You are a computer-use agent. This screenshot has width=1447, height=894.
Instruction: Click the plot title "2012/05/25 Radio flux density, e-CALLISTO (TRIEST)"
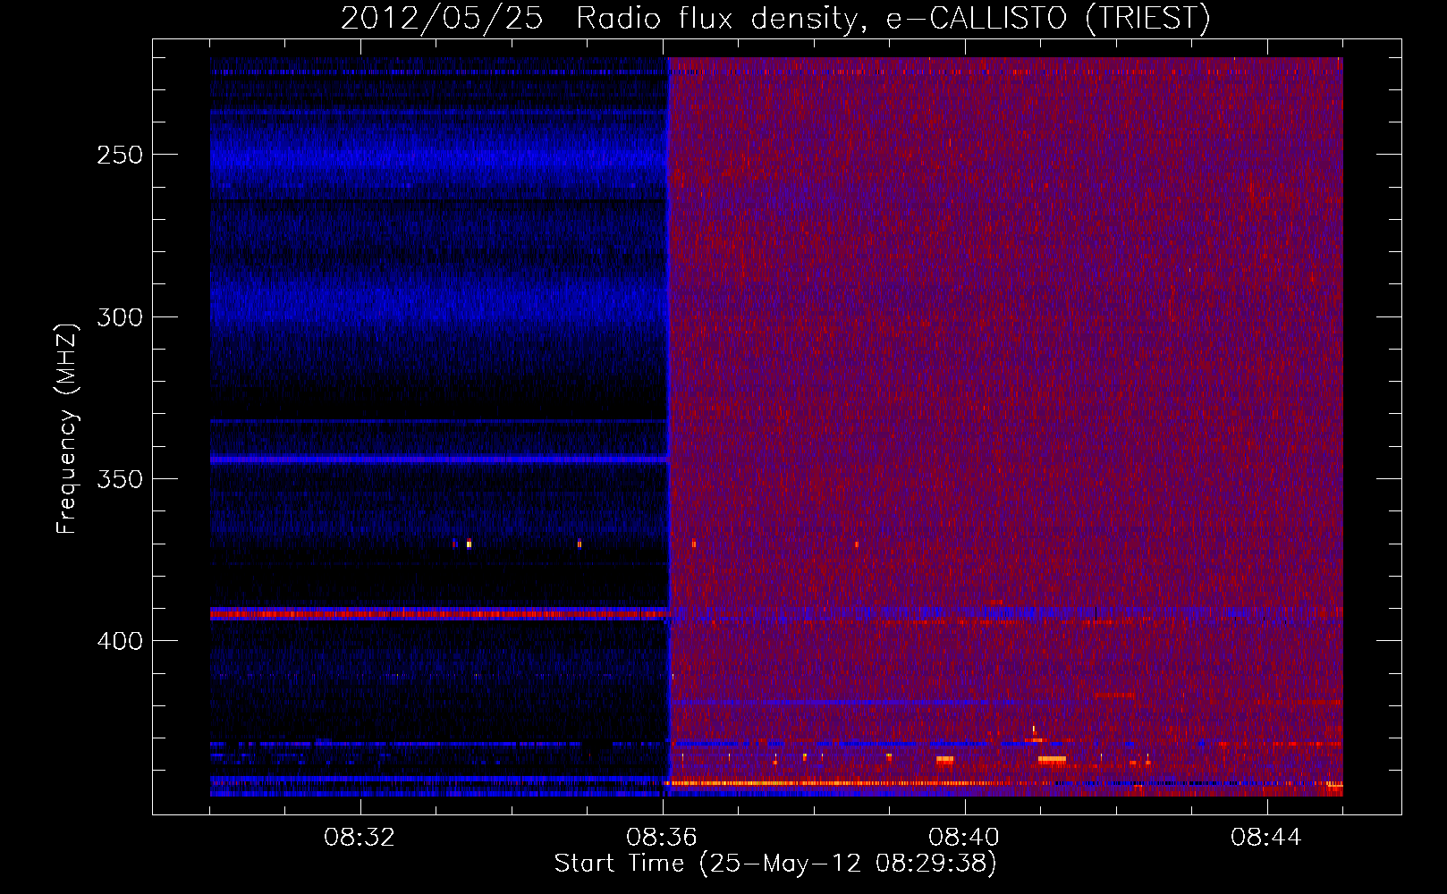[x=775, y=19]
